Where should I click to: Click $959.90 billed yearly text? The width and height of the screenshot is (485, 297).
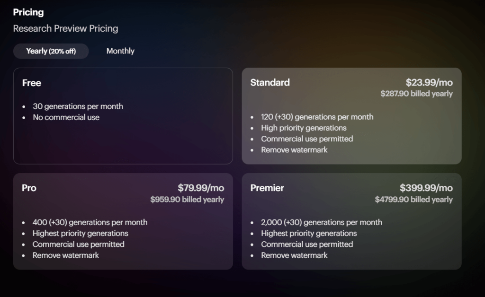(x=187, y=200)
